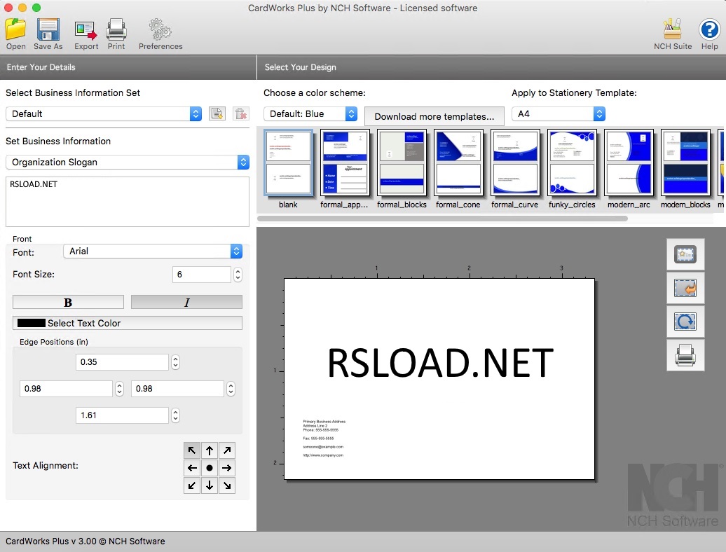726x552 pixels.
Task: Click the Open folder icon
Action: click(15, 31)
